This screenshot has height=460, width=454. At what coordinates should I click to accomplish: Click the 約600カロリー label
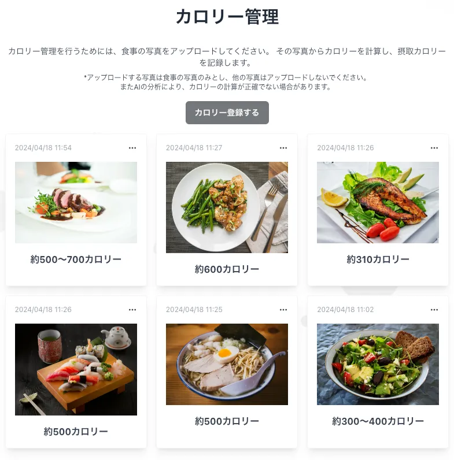[227, 269]
